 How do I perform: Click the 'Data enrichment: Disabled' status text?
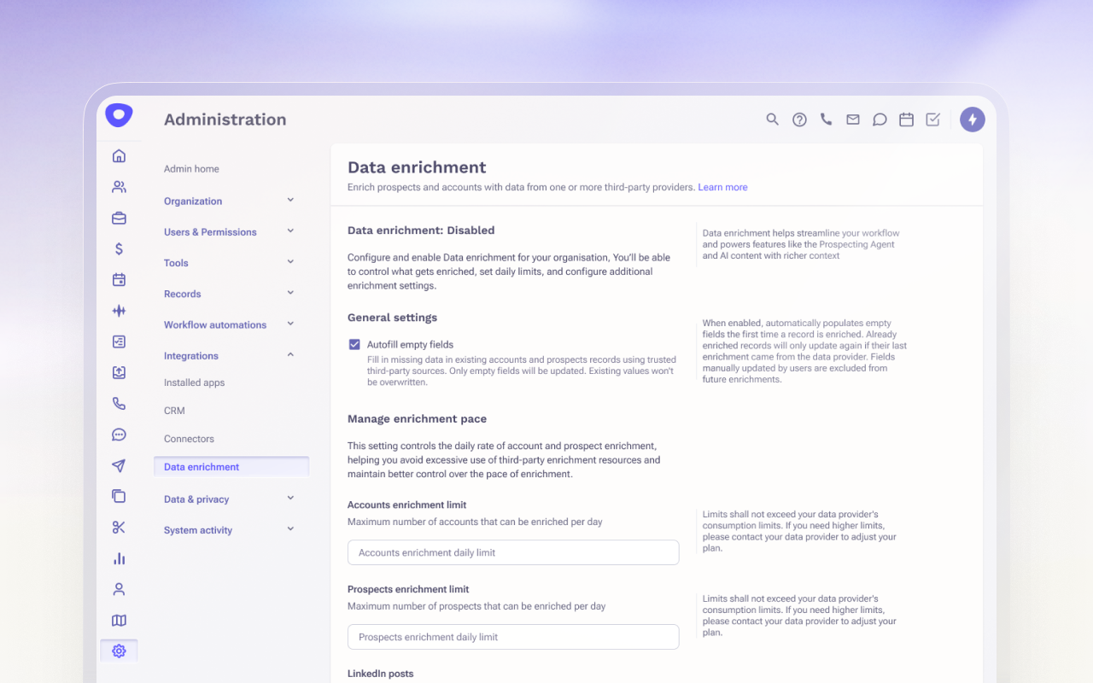(x=421, y=231)
